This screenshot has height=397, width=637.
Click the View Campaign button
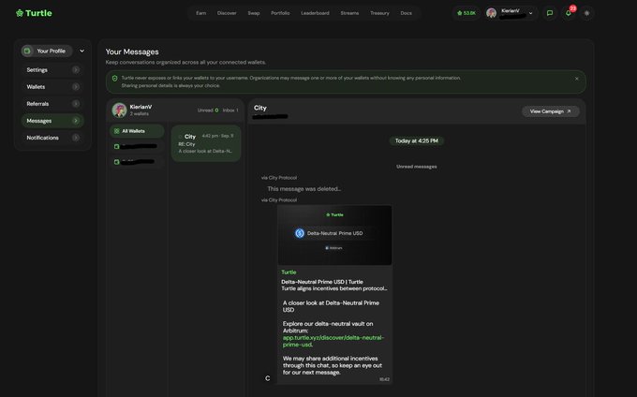tap(551, 111)
